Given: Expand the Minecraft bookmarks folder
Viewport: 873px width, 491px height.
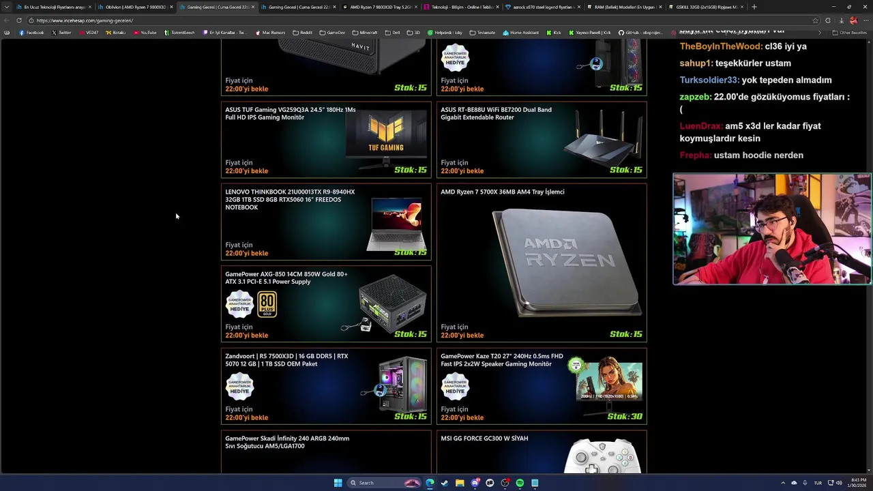Looking at the screenshot, I should click(365, 33).
